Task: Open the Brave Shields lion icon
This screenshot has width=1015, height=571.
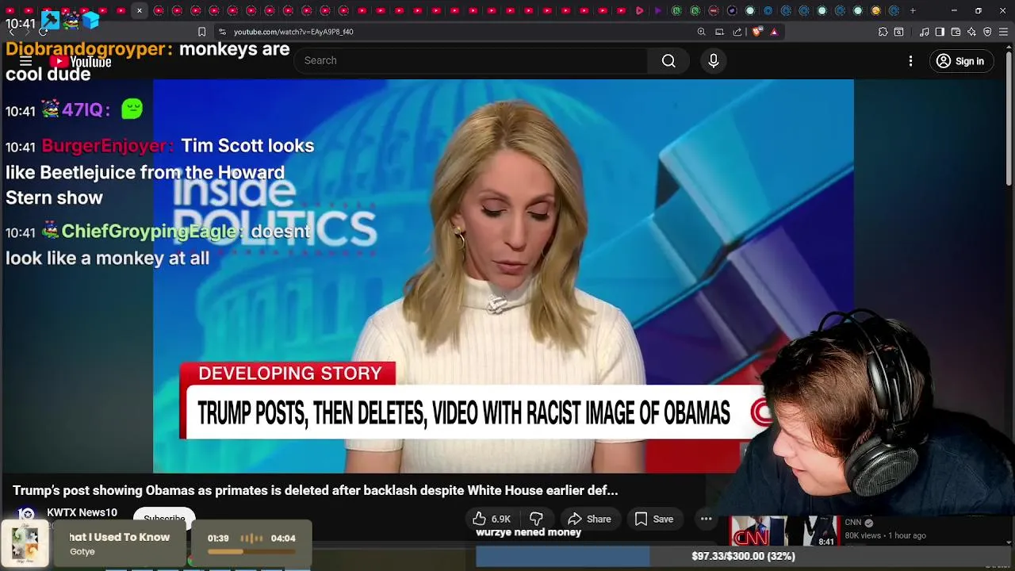Action: click(756, 32)
